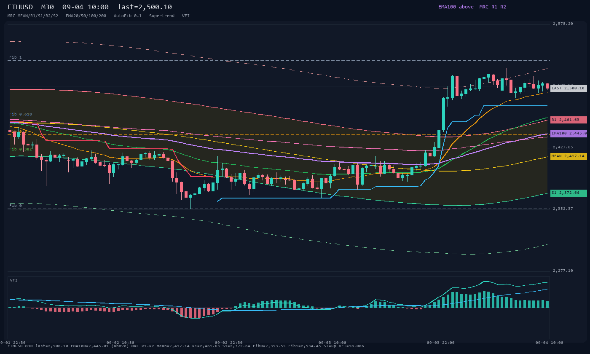The height and width of the screenshot is (354, 590).
Task: Click the VFI legend entry in header
Action: (x=186, y=16)
